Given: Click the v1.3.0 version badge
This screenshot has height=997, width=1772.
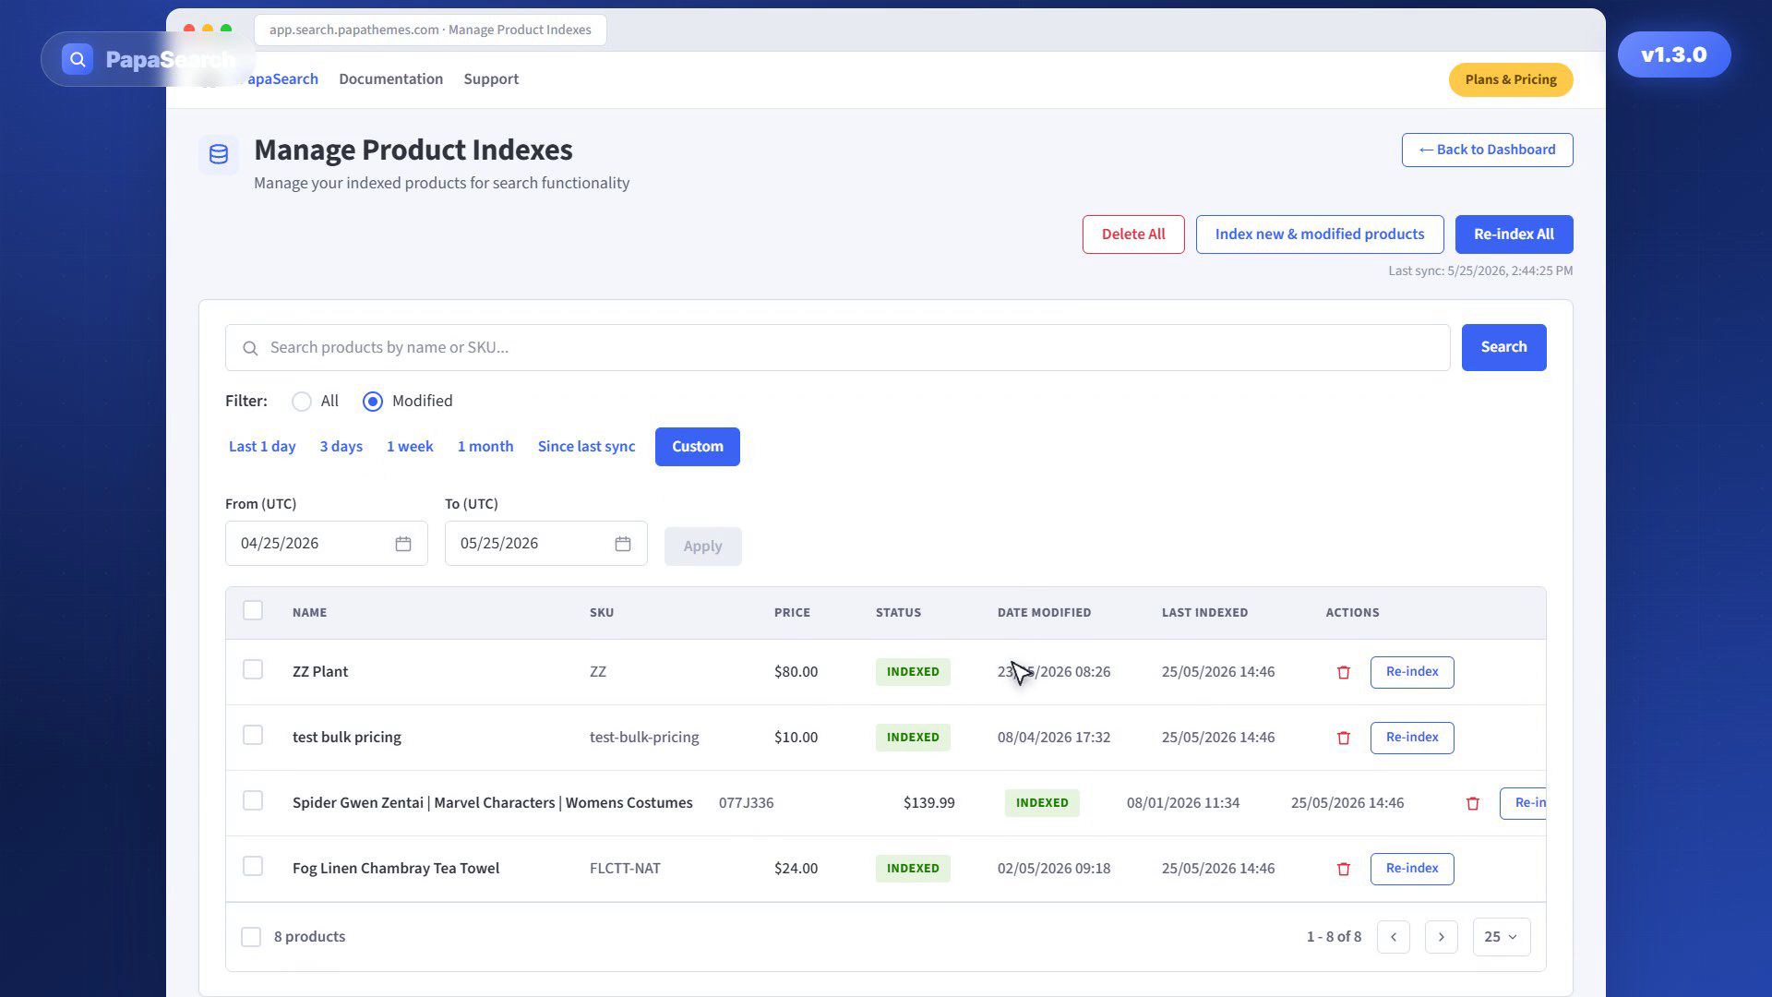Looking at the screenshot, I should pos(1674,54).
